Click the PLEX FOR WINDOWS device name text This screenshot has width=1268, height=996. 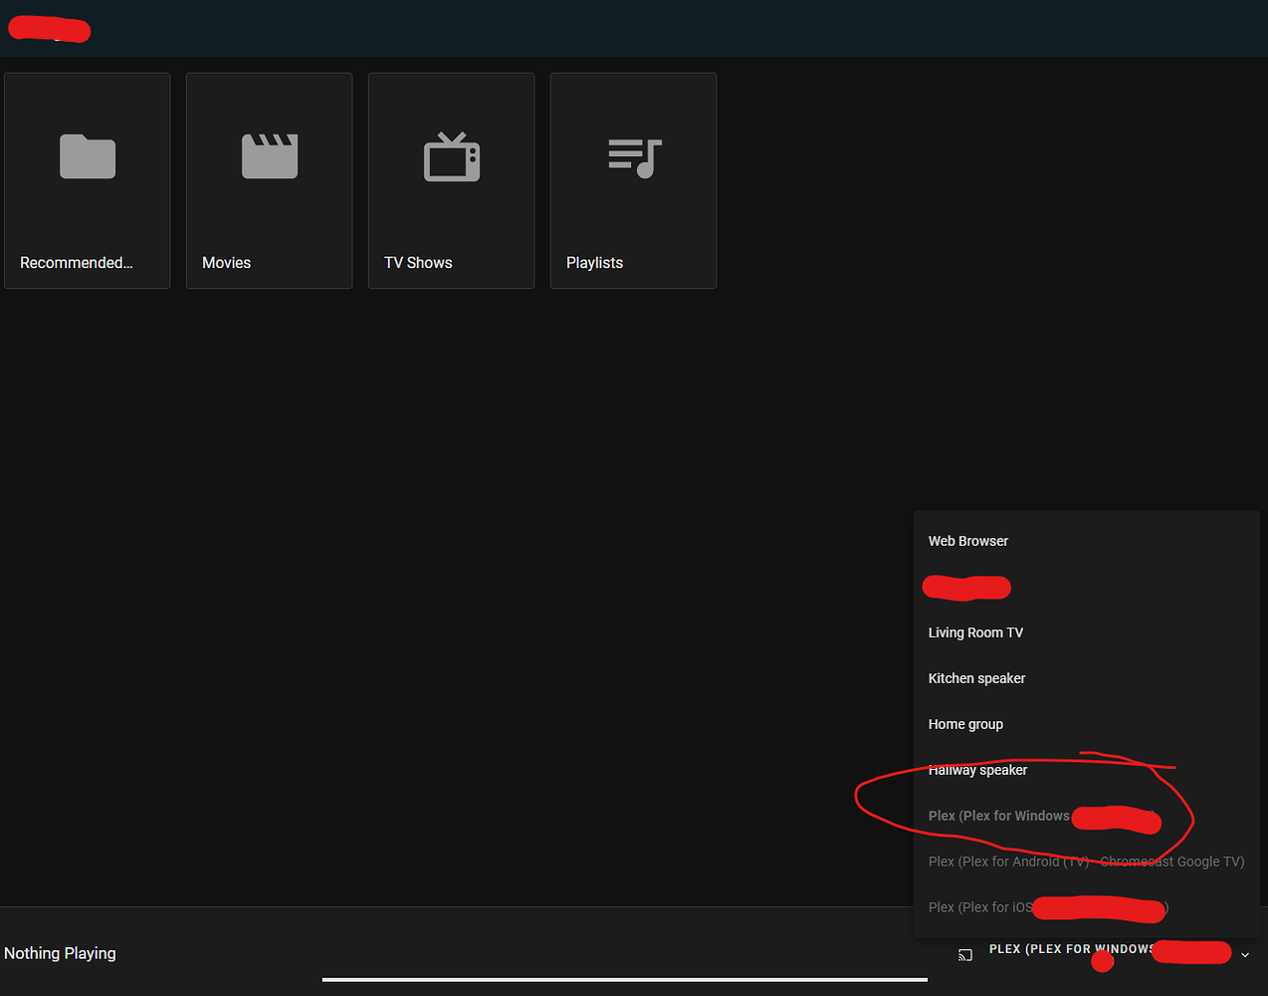pos(1070,948)
